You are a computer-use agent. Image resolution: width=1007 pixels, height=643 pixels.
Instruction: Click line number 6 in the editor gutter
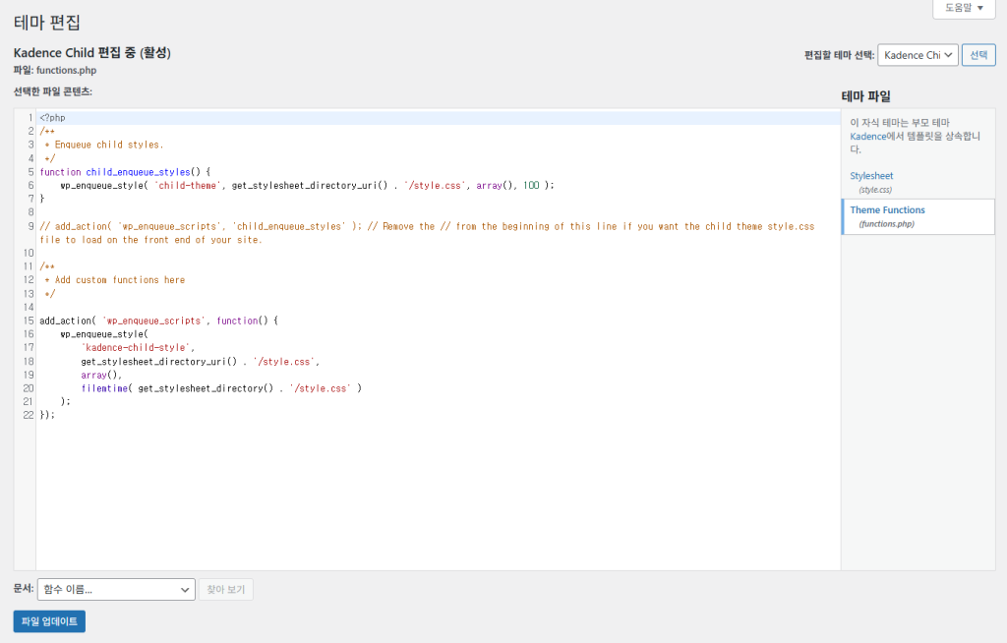coord(30,185)
